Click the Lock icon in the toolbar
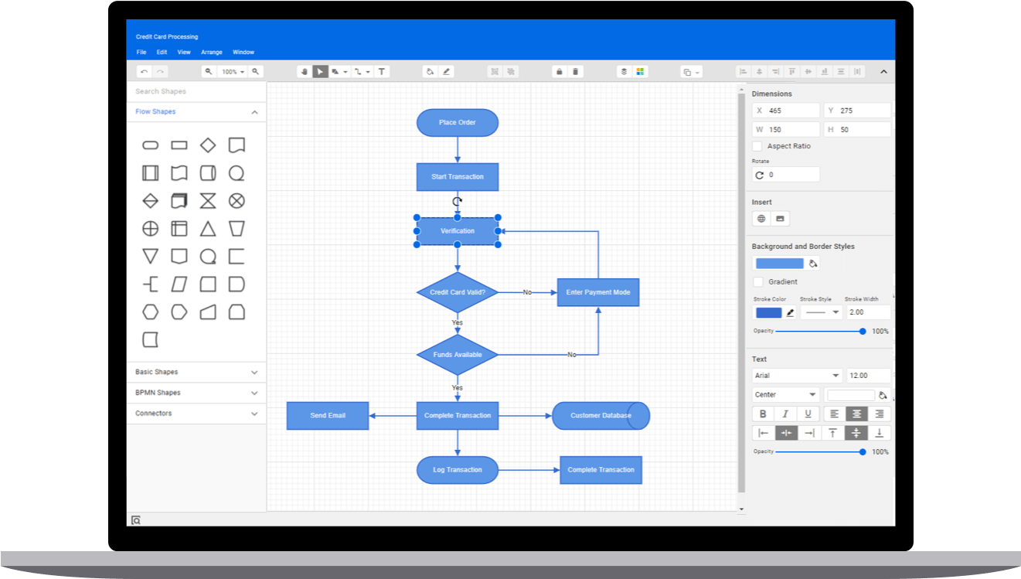Viewport: 1021px width, 579px height. pyautogui.click(x=559, y=71)
